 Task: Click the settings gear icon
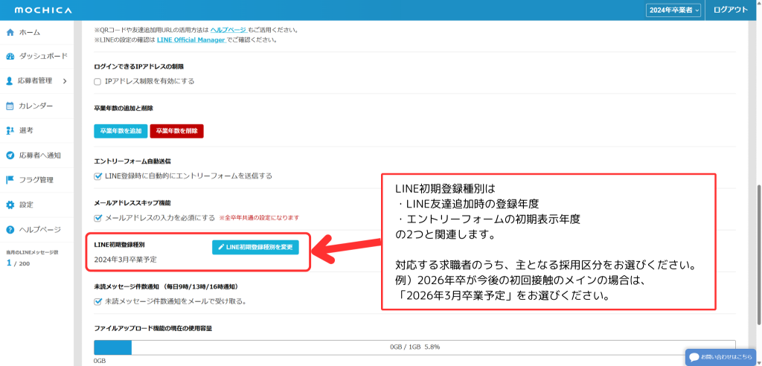click(10, 205)
